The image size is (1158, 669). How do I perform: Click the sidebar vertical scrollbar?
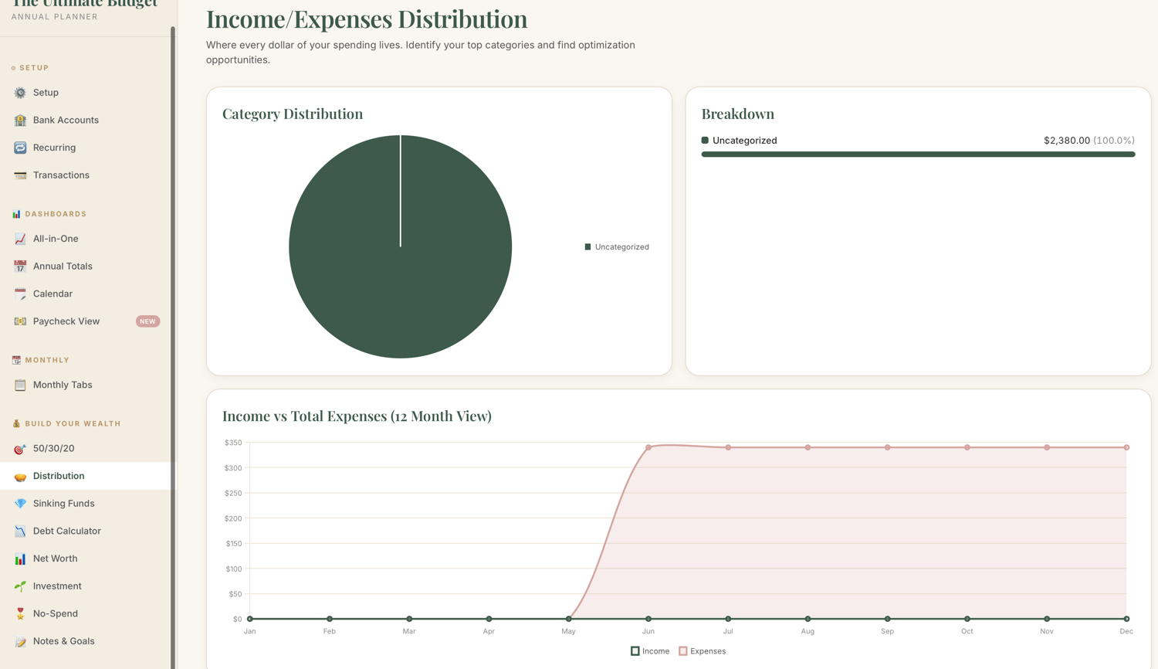point(173,348)
